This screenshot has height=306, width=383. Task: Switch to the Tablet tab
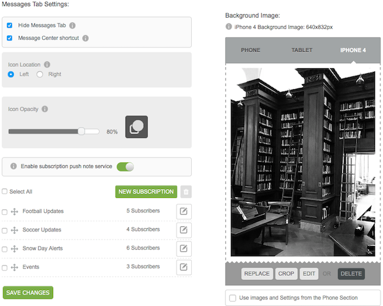click(x=302, y=50)
